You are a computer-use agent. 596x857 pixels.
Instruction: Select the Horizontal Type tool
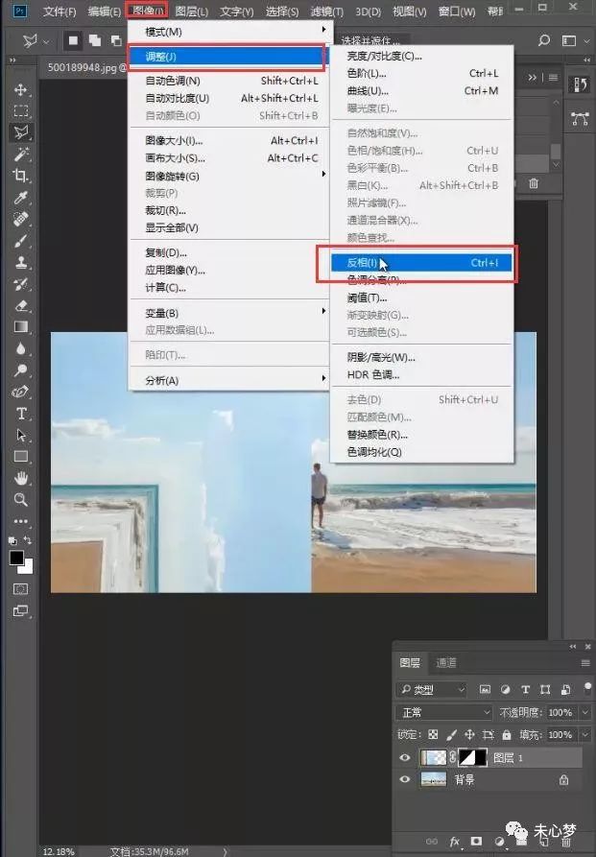click(x=21, y=414)
